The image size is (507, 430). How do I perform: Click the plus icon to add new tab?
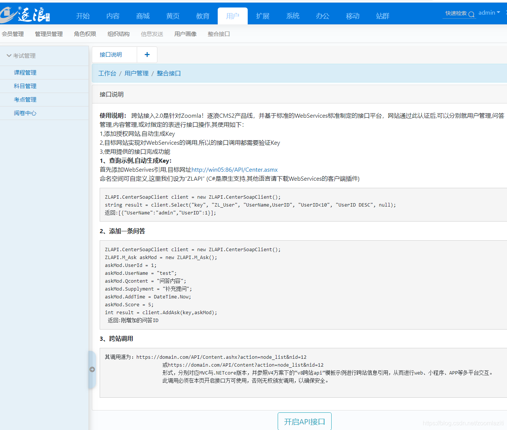(x=147, y=55)
